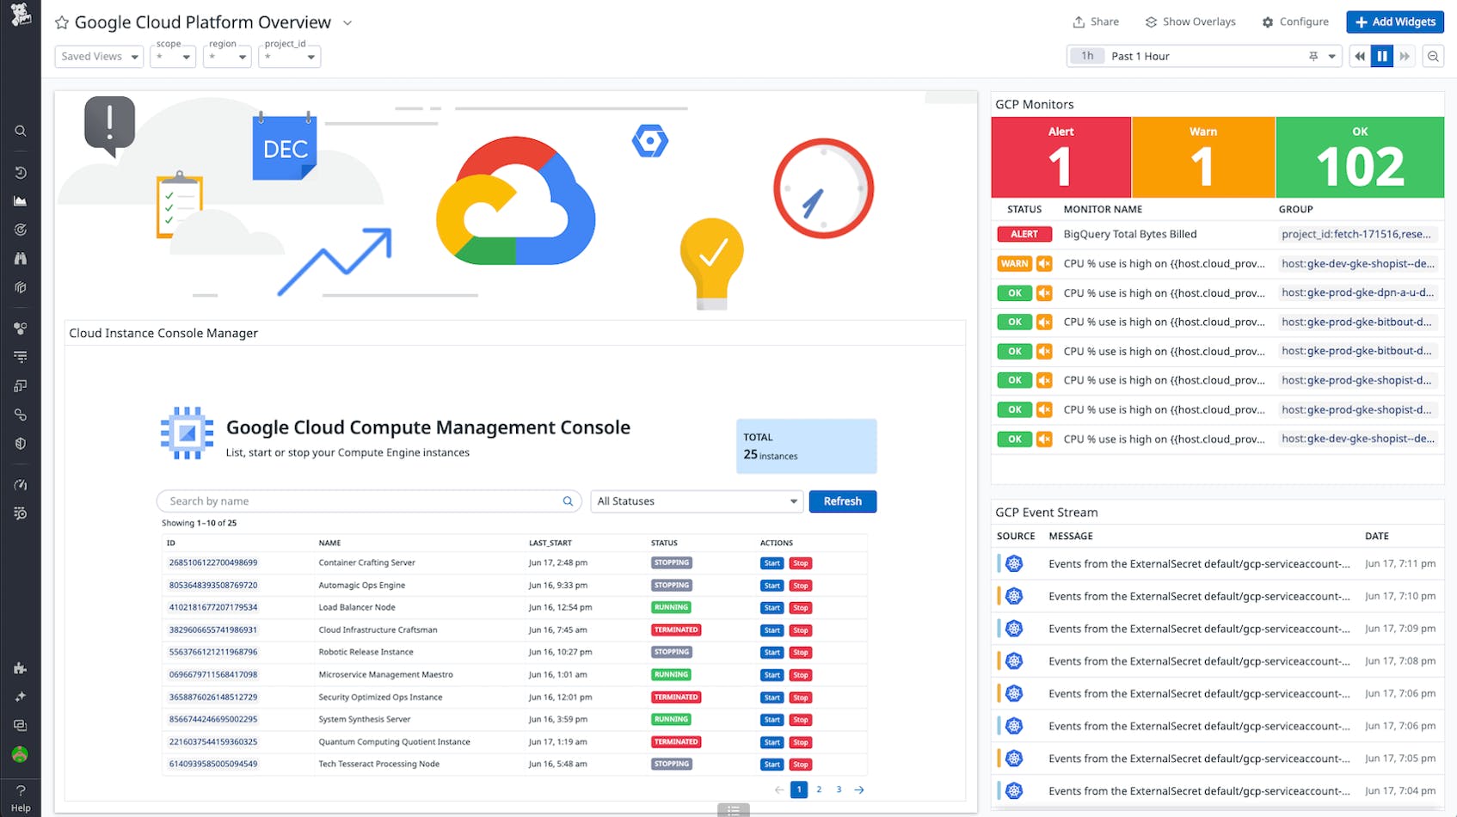Go to page 3 of the instance list
1457x817 pixels.
coord(839,789)
